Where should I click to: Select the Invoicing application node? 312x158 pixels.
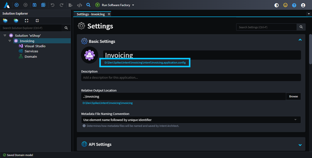(x=27, y=41)
